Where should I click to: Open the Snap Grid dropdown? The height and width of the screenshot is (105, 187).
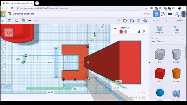tap(143, 98)
